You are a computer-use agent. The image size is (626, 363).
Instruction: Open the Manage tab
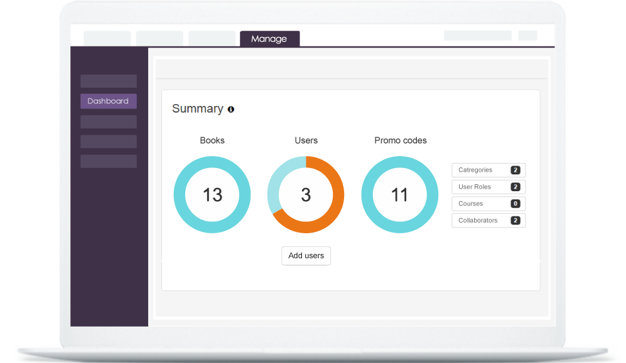[x=270, y=38]
